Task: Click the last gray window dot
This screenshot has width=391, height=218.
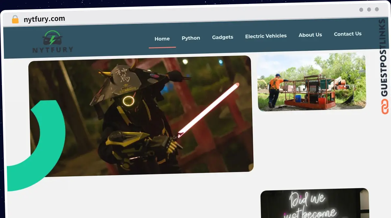Action: pos(377,9)
